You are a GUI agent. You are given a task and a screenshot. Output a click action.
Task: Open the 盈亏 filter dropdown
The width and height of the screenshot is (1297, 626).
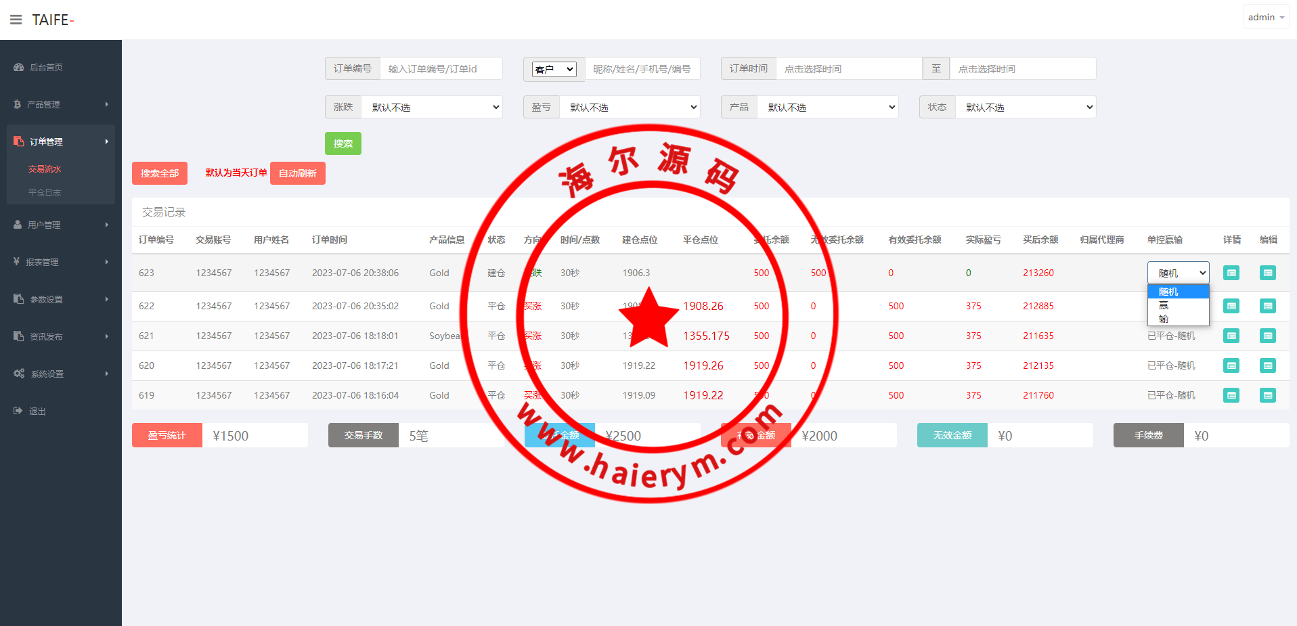[x=630, y=107]
